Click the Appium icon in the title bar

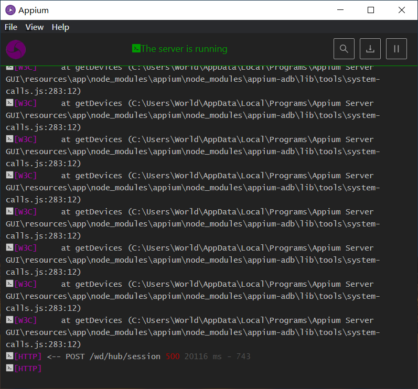tap(10, 10)
